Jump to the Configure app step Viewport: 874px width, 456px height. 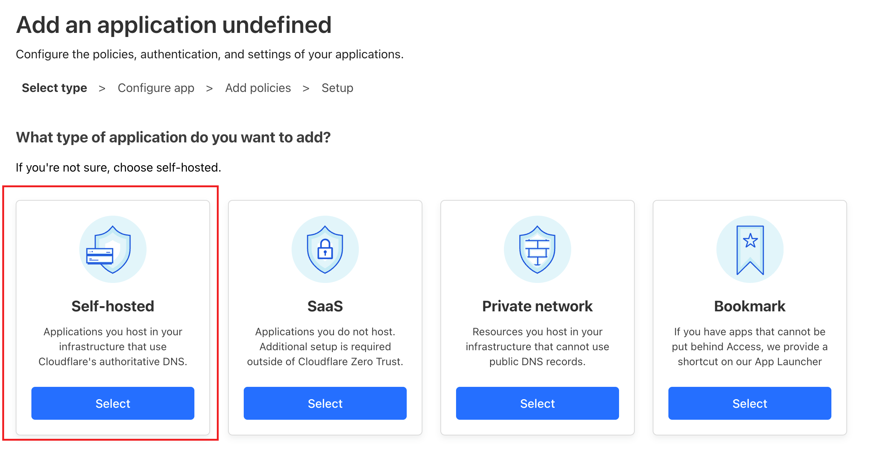point(156,88)
